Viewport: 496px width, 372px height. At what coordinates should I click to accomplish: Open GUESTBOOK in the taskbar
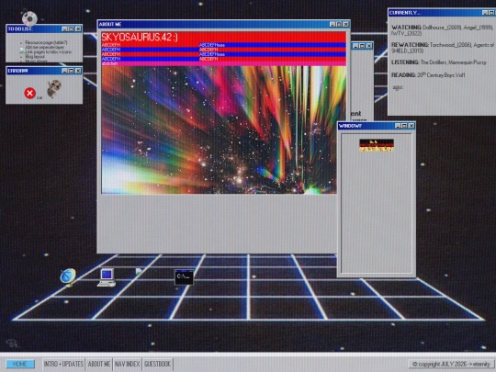158,364
